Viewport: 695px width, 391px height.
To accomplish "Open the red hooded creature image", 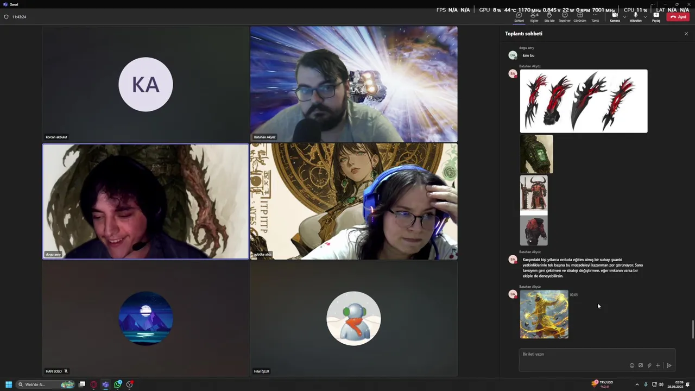I will click(x=534, y=230).
